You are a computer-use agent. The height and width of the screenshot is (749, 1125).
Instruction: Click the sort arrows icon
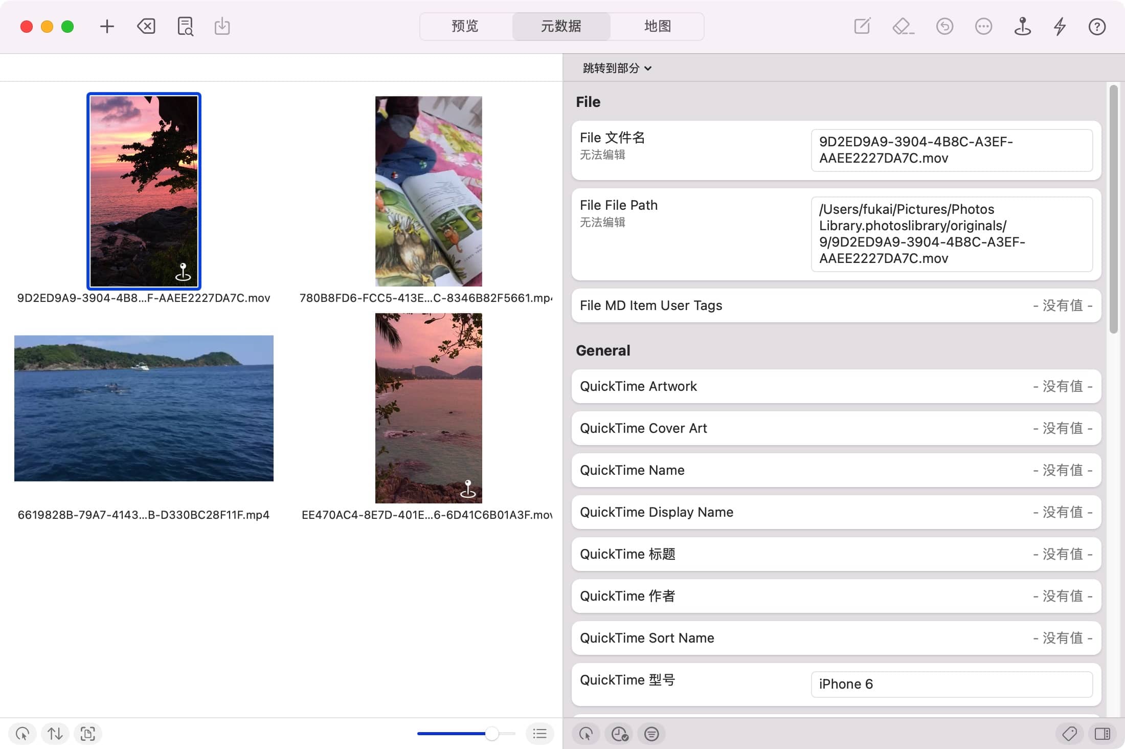pos(55,734)
